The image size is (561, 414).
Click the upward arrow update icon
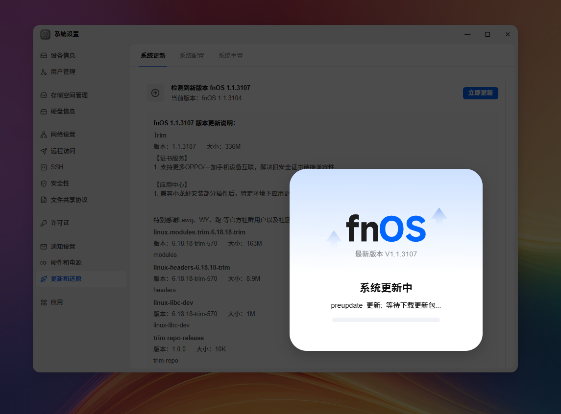point(155,93)
